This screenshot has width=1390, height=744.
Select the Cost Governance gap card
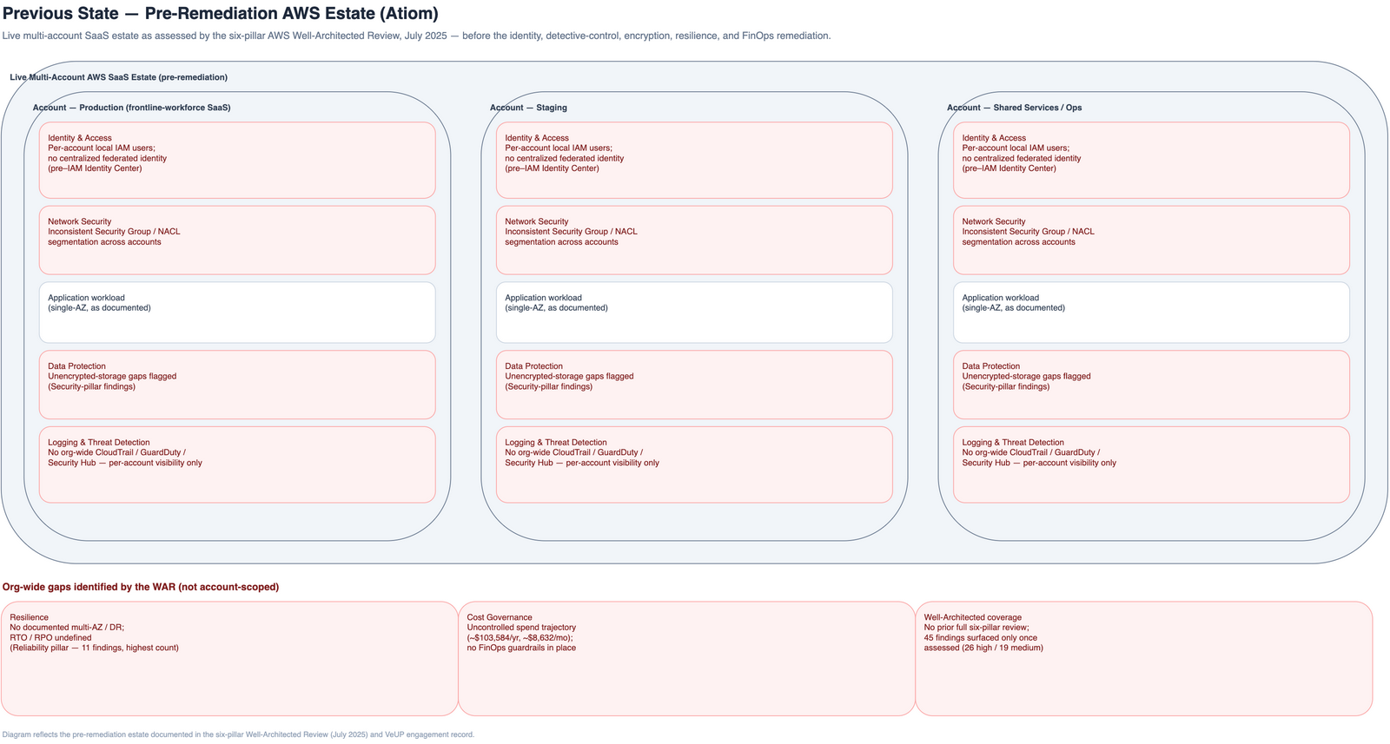point(686,659)
